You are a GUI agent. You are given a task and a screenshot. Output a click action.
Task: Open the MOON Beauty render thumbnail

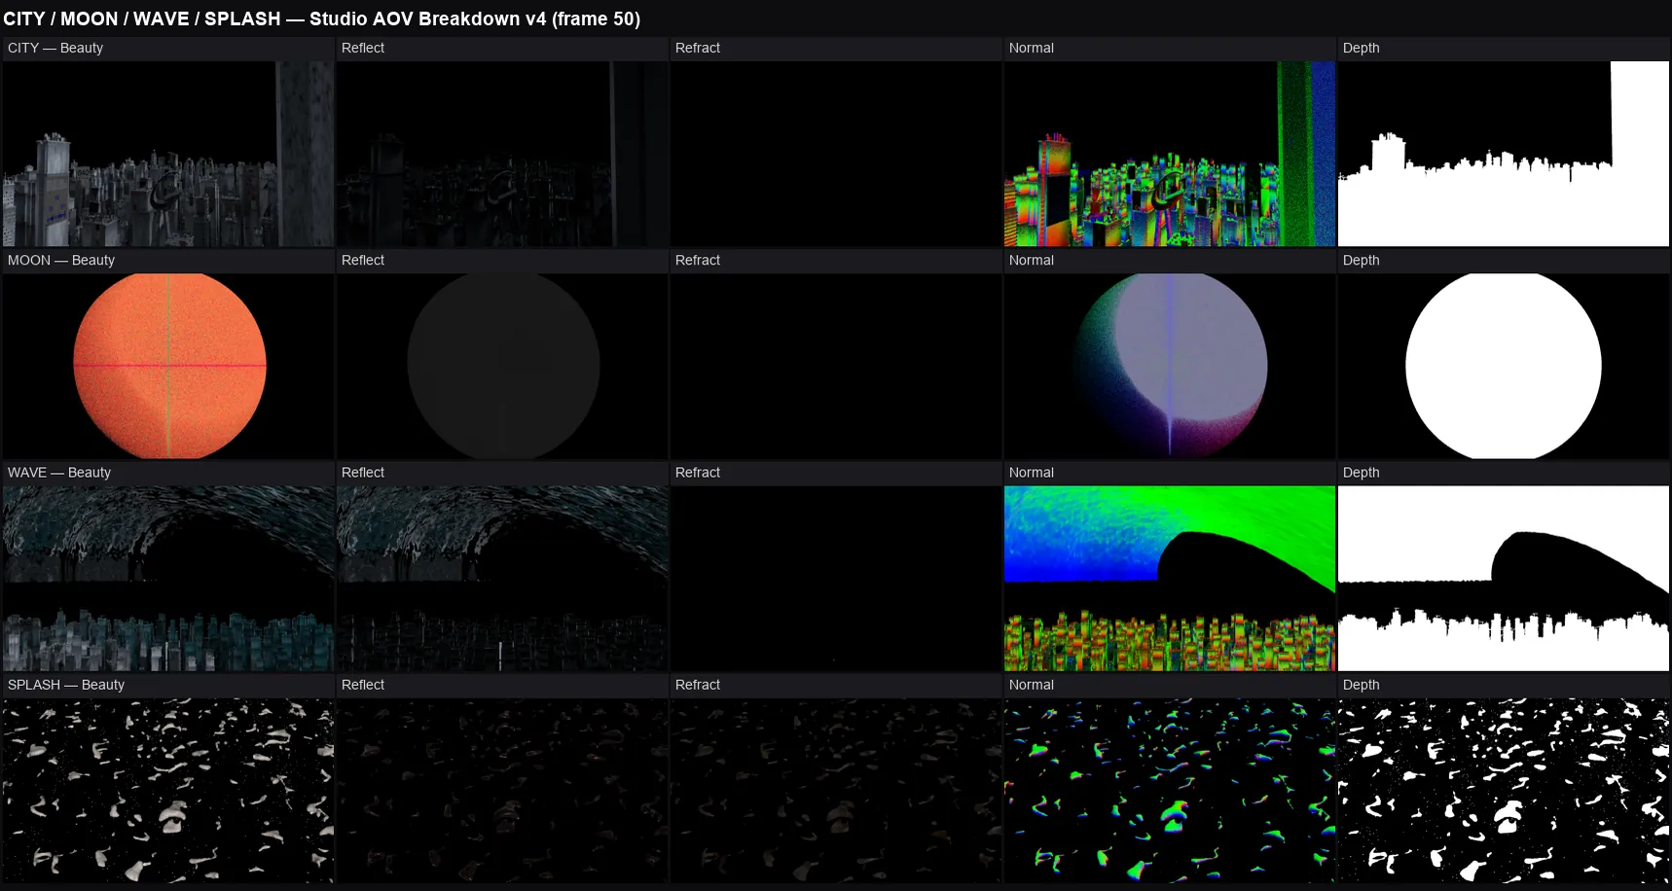[x=168, y=366]
